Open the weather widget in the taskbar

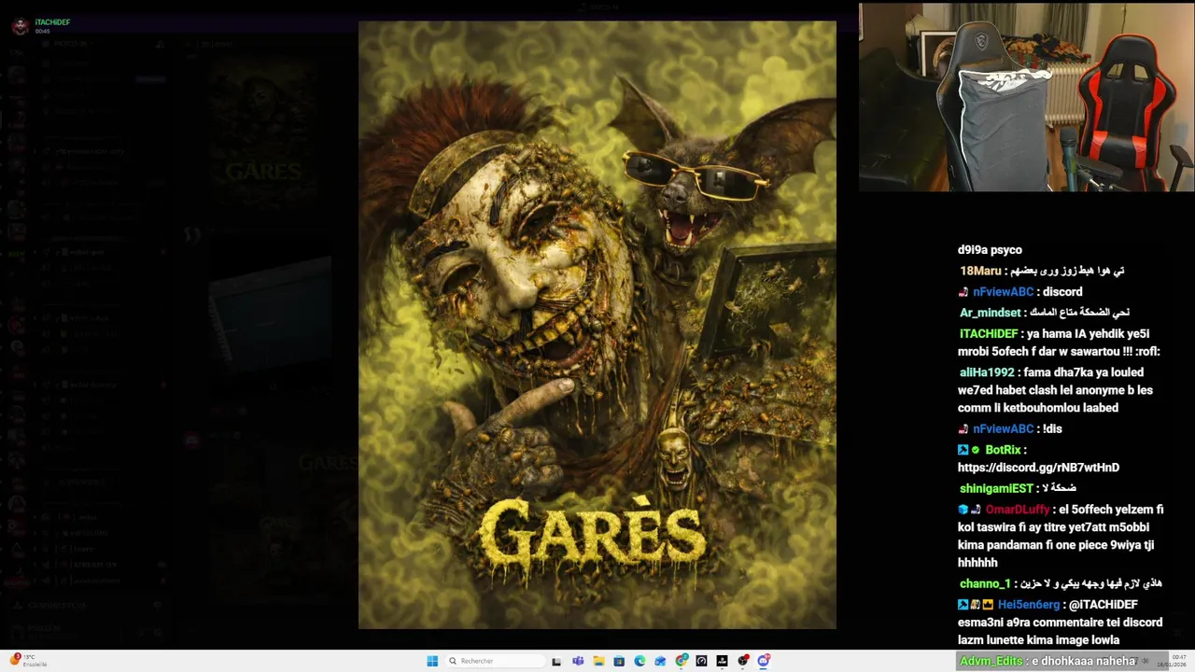point(28,661)
